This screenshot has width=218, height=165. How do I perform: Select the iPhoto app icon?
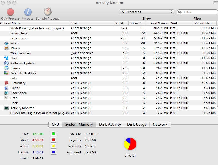(x=6, y=48)
